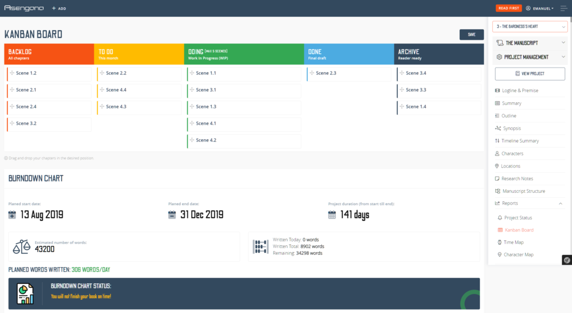
Task: Click the drag handle icon on Scene 1.2
Action: pyautogui.click(x=12, y=73)
